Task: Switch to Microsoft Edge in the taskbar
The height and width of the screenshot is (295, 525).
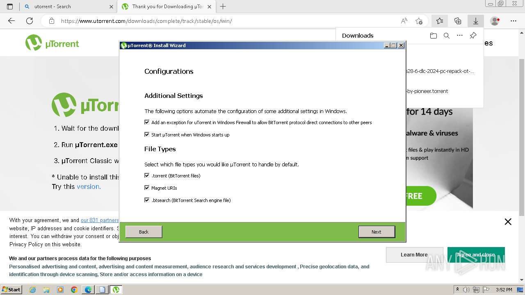Action: (88, 290)
